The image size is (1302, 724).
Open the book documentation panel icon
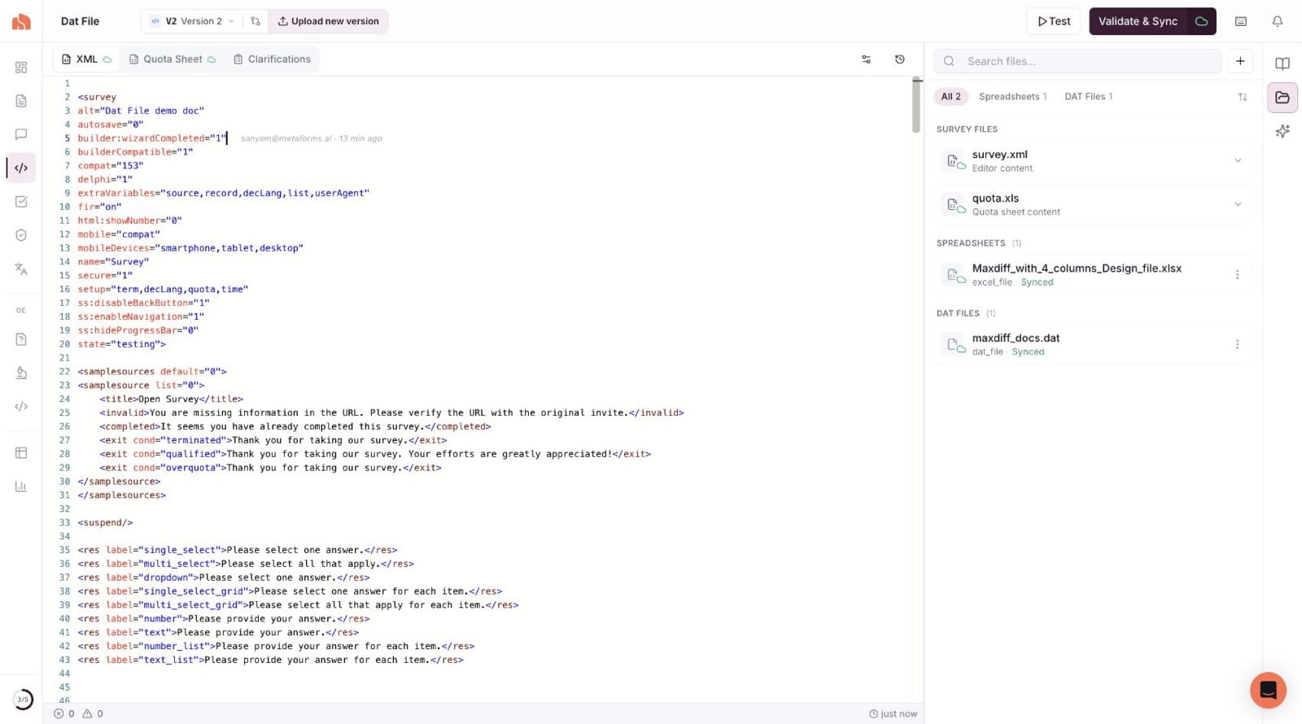tap(1282, 63)
